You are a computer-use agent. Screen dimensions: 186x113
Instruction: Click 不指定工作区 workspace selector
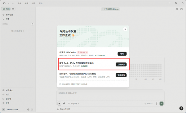click(x=63, y=109)
